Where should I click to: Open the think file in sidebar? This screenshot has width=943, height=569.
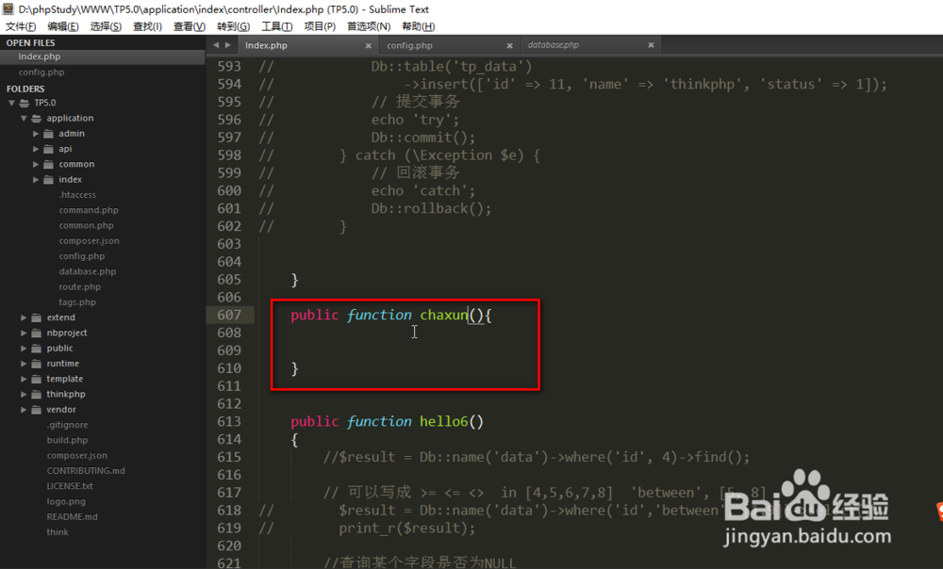point(58,532)
